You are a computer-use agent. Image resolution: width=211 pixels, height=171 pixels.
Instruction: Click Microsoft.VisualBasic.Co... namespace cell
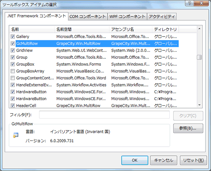click(80, 71)
